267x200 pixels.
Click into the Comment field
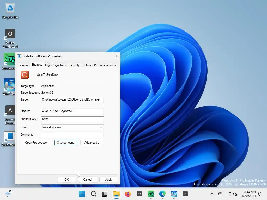72,135
